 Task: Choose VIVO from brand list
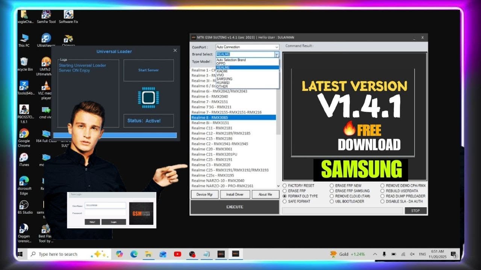tap(247, 75)
